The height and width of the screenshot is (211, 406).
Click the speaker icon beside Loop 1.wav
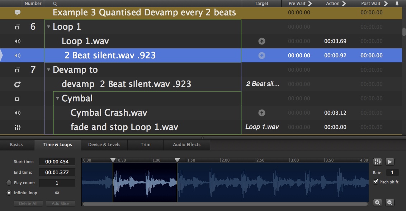click(17, 41)
